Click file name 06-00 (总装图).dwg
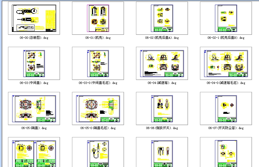The image size is (259, 167). 34,38
